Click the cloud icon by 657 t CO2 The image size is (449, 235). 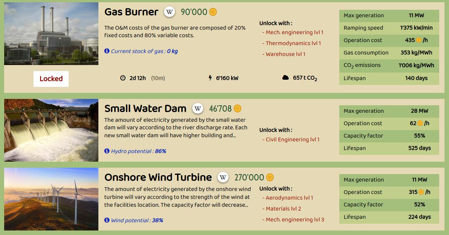click(x=285, y=78)
